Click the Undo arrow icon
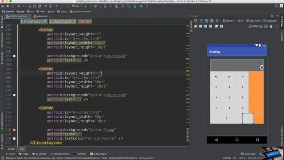This screenshot has height=160, width=284. [x=19, y=6]
